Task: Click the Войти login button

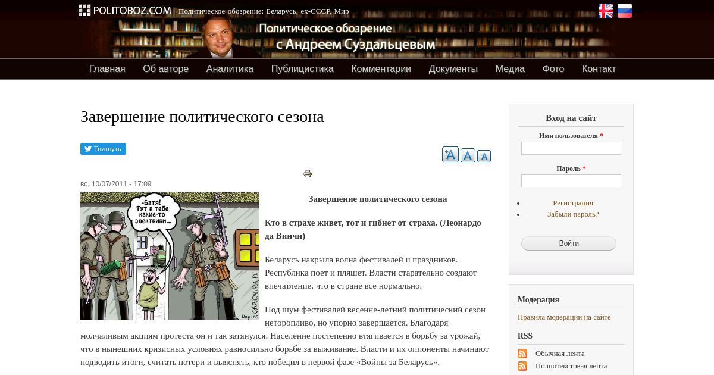Action: 569,243
